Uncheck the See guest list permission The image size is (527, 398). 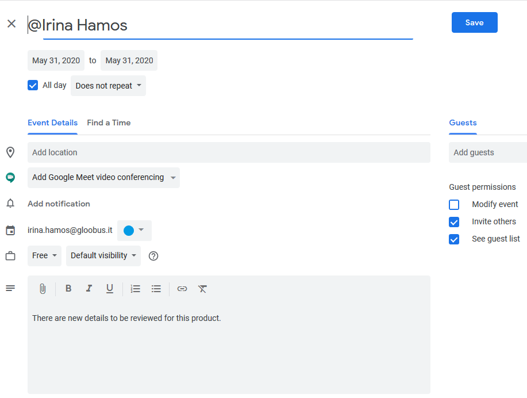point(454,239)
